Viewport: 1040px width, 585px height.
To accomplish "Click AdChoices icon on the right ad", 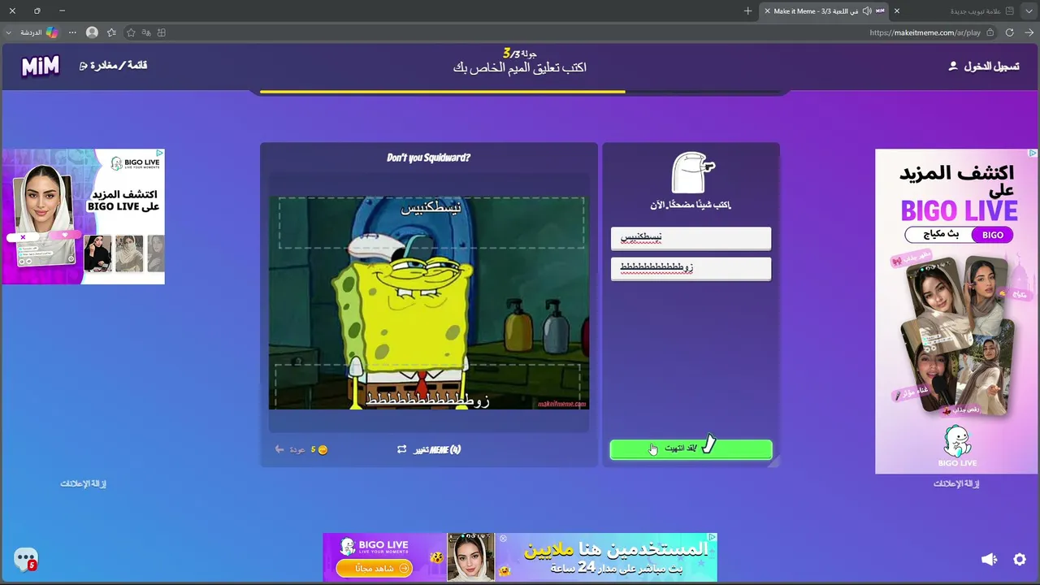I will point(1033,153).
